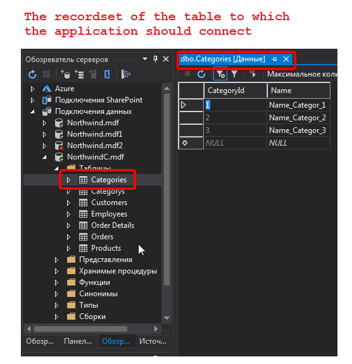This screenshot has height=364, width=352.
Task: Click the row selector of the first row
Action: (191, 105)
